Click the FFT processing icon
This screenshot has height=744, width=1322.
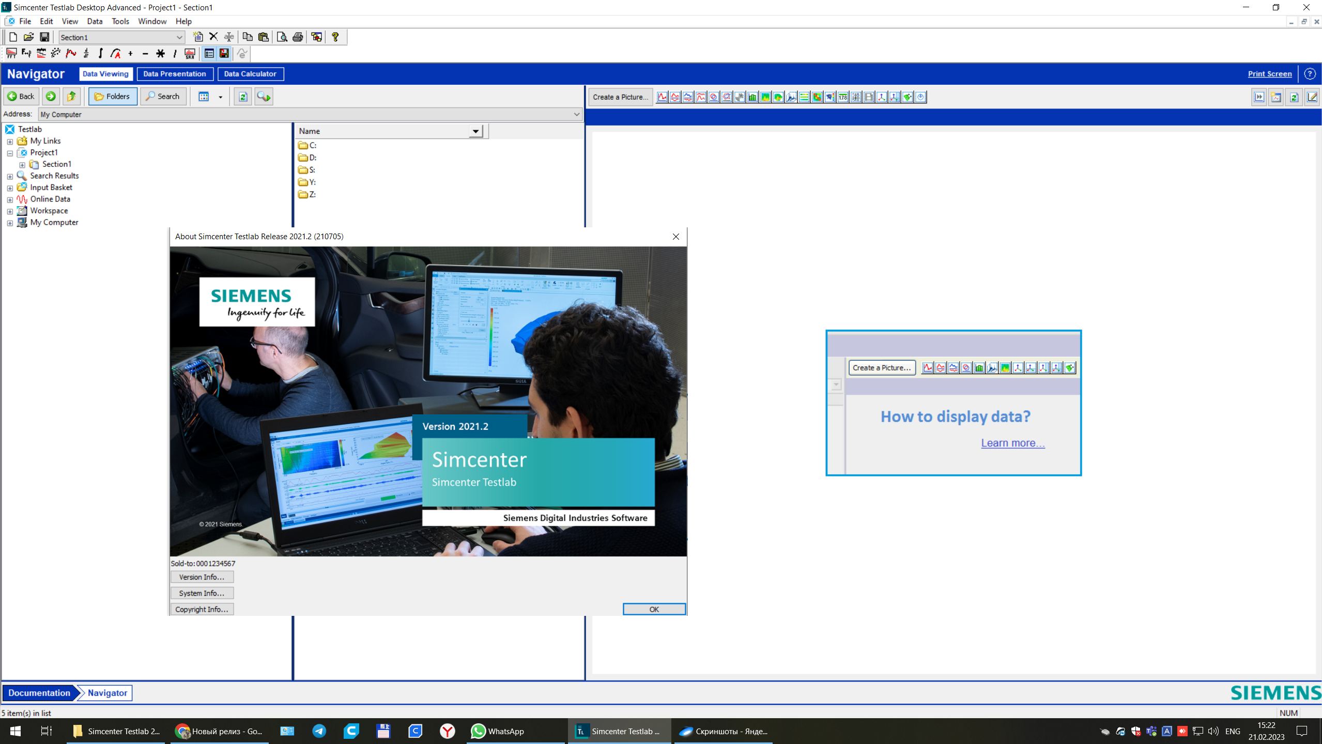11,53
